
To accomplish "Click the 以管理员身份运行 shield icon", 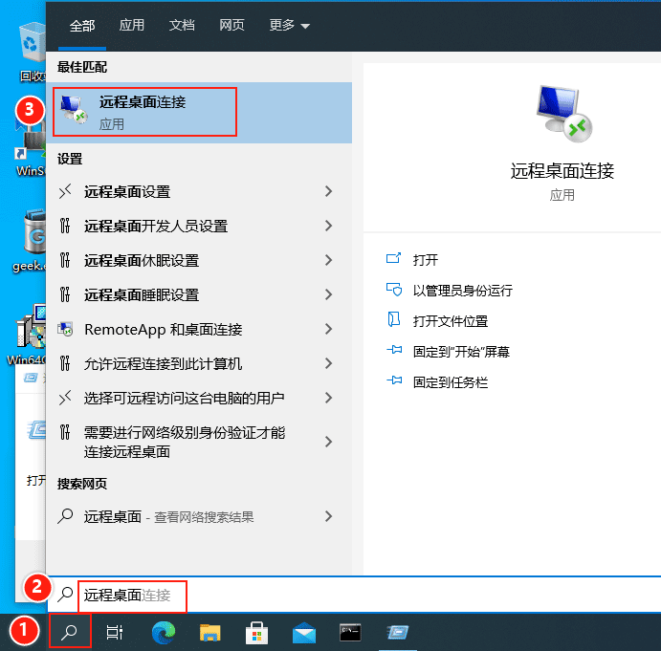I will (x=394, y=290).
